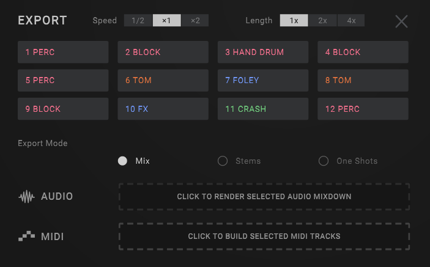The height and width of the screenshot is (267, 430).
Task: Select the One Shots export mode
Action: (324, 161)
